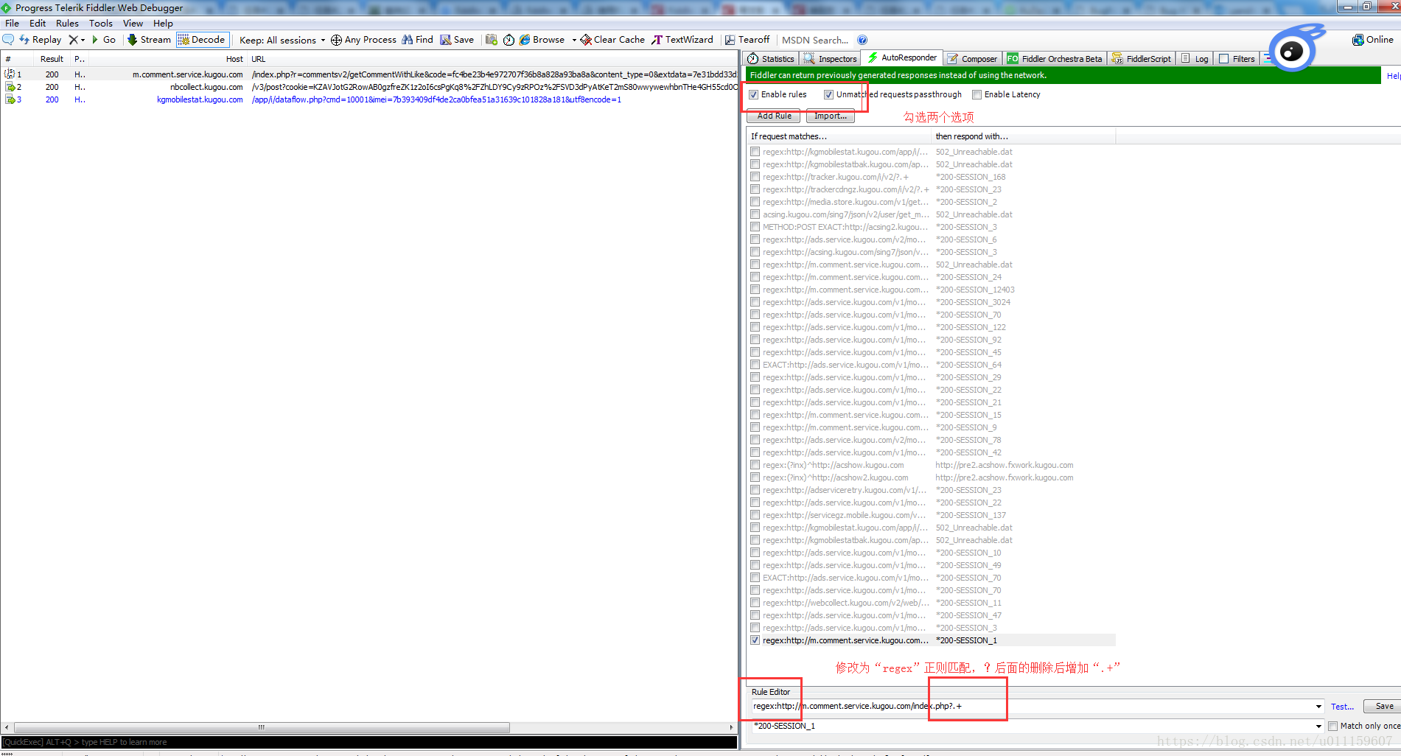Switch to the FiddlerScript tab
Screen dimensions: 1401x756
[1141, 59]
